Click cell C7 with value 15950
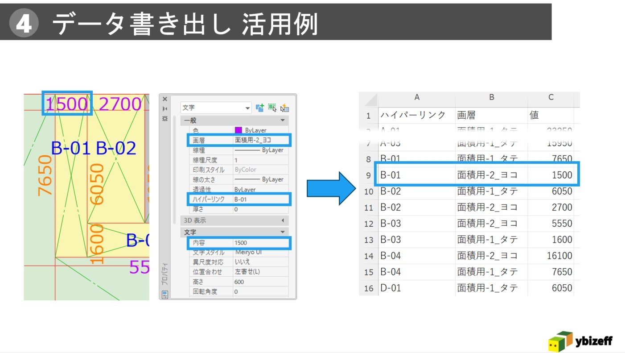Screen dimensions: 625x353 coord(551,143)
